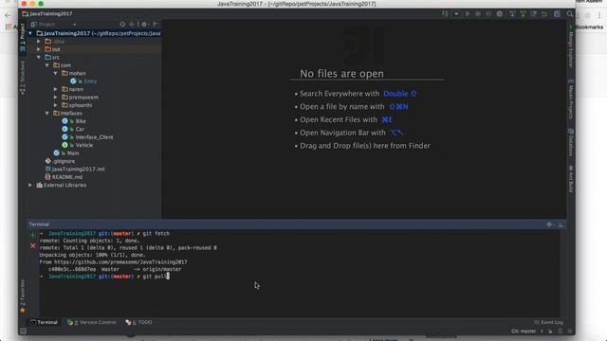607x341 pixels.
Task: Select the Entry class in mohan package
Action: 84,81
